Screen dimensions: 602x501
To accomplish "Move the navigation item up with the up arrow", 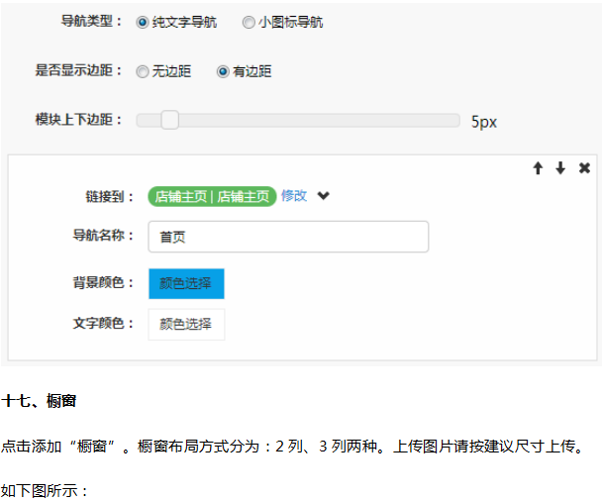I will [x=538, y=168].
